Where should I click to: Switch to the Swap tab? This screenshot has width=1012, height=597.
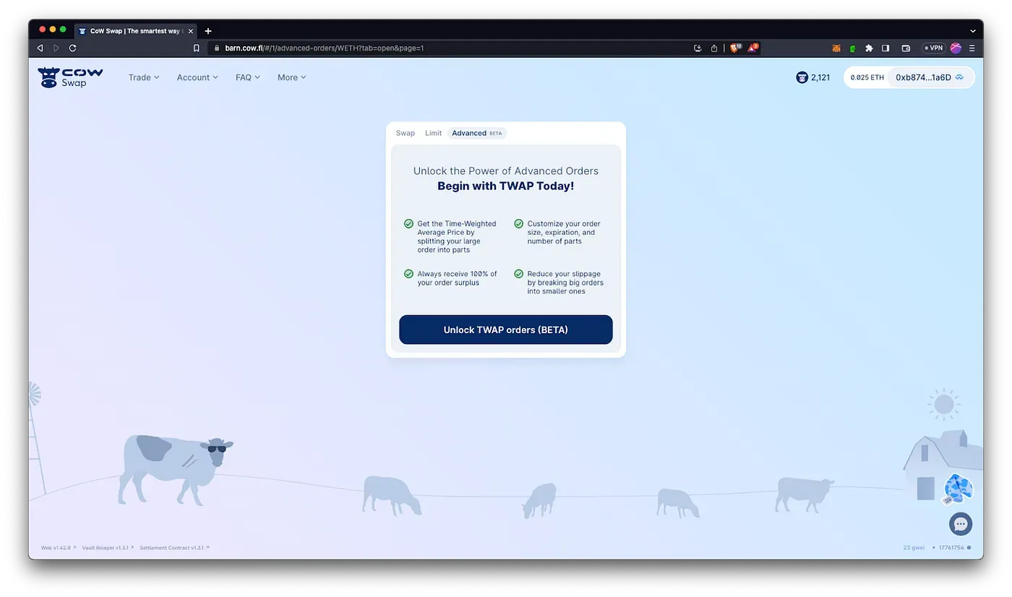pos(406,133)
